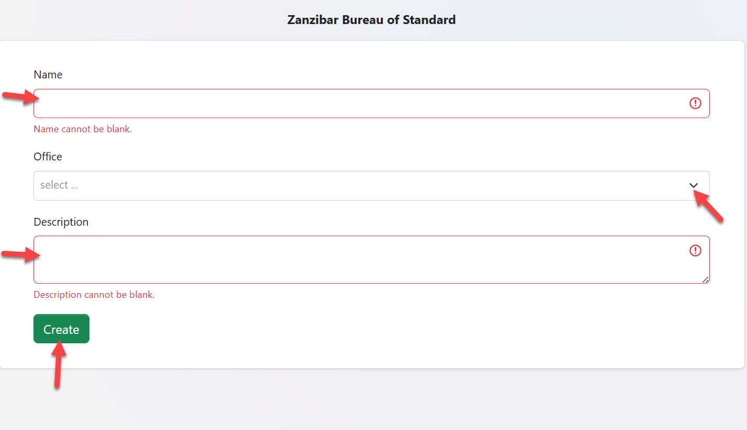Click the "select ..." placeholder text
747x430 pixels.
tap(59, 185)
